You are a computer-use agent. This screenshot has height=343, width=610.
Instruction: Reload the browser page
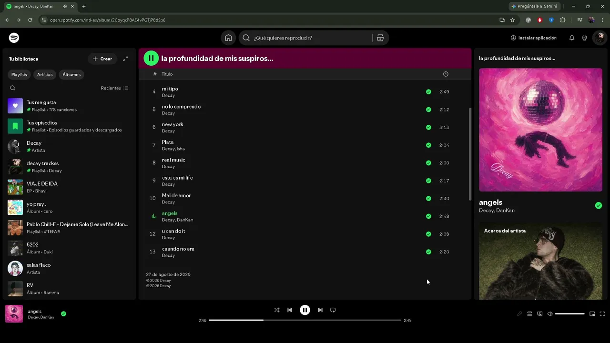tap(30, 20)
